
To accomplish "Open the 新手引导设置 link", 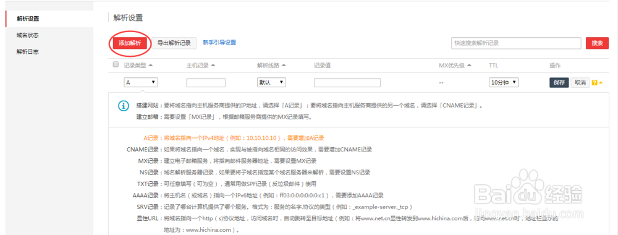I will pyautogui.click(x=219, y=43).
